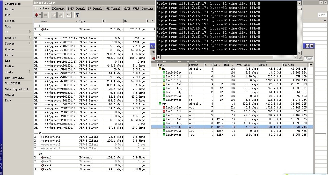Click the pppoe-out1 interface icon
The image size is (329, 175).
42,137
